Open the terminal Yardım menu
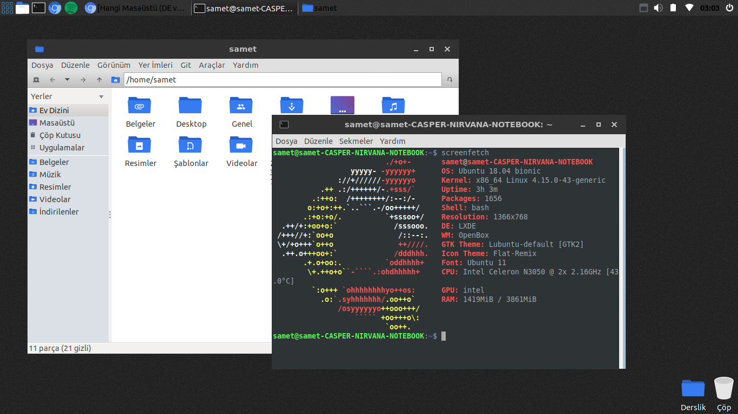This screenshot has width=738, height=414. click(x=393, y=141)
